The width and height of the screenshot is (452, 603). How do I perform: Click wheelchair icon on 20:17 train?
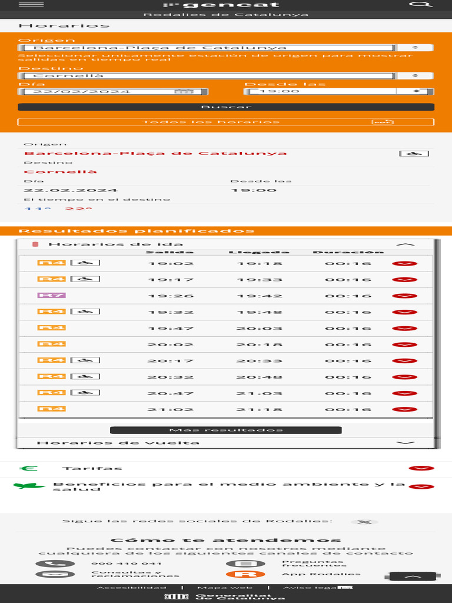(85, 360)
